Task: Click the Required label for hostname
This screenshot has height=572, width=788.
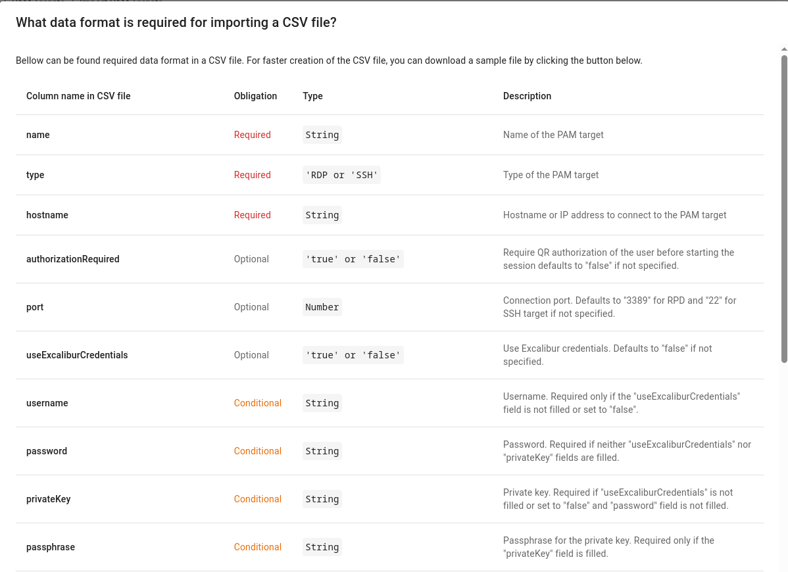Action: point(253,215)
